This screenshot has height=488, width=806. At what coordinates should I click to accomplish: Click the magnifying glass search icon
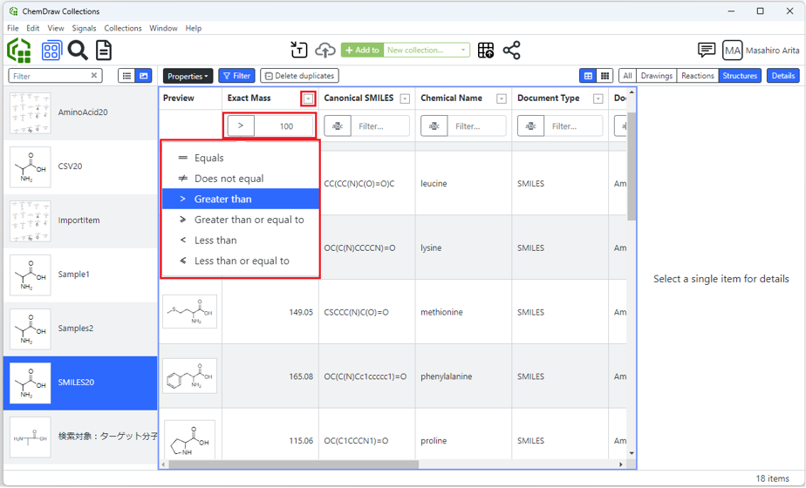(x=78, y=51)
